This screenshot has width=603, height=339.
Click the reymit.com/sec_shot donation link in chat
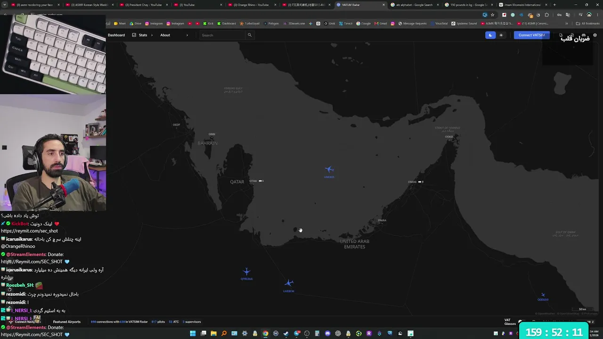(x=29, y=231)
